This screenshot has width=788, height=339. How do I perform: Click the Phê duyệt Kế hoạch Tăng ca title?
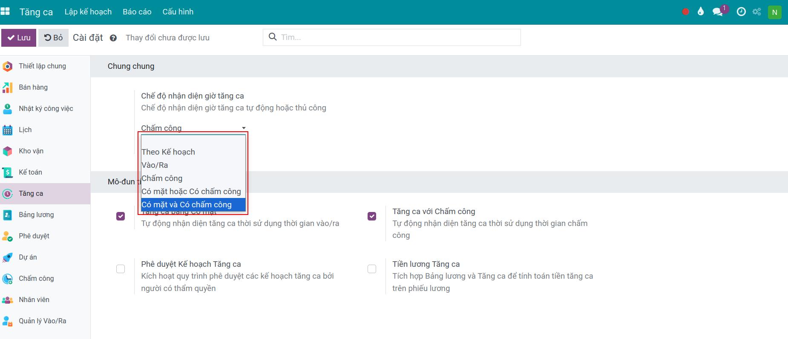point(191,264)
